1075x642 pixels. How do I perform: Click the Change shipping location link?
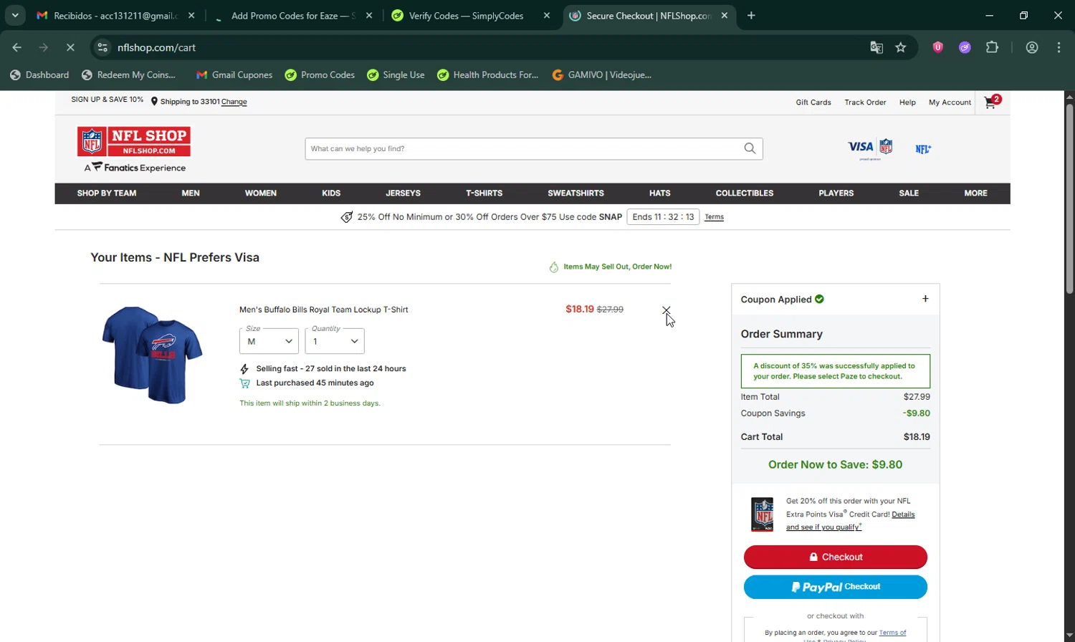point(234,102)
